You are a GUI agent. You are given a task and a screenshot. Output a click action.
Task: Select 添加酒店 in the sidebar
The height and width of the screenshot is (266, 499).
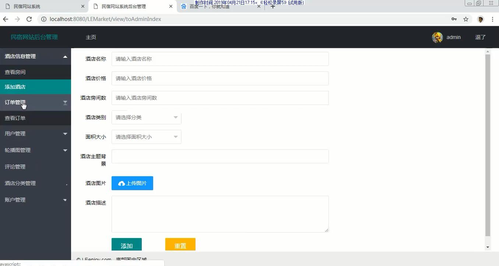click(35, 87)
